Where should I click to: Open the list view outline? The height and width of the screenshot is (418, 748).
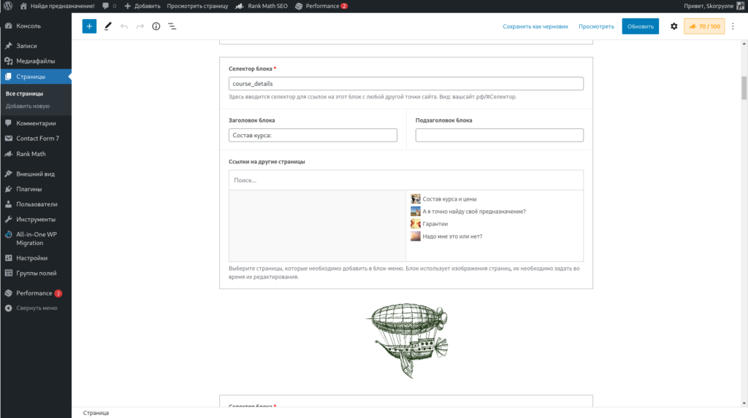pos(172,26)
